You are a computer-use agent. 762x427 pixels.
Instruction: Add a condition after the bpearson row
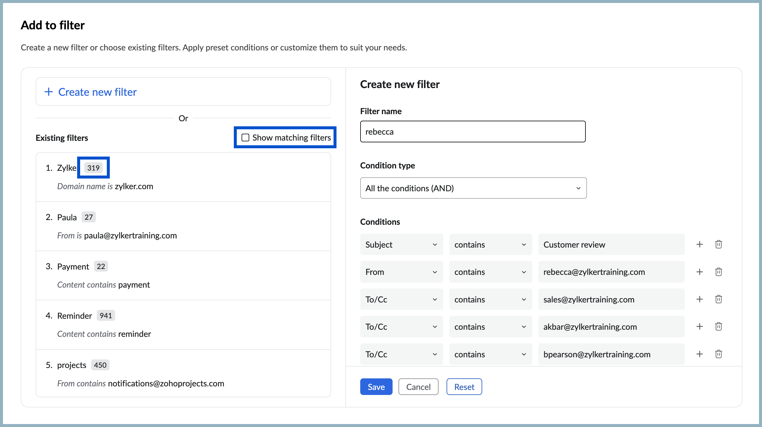[699, 354]
